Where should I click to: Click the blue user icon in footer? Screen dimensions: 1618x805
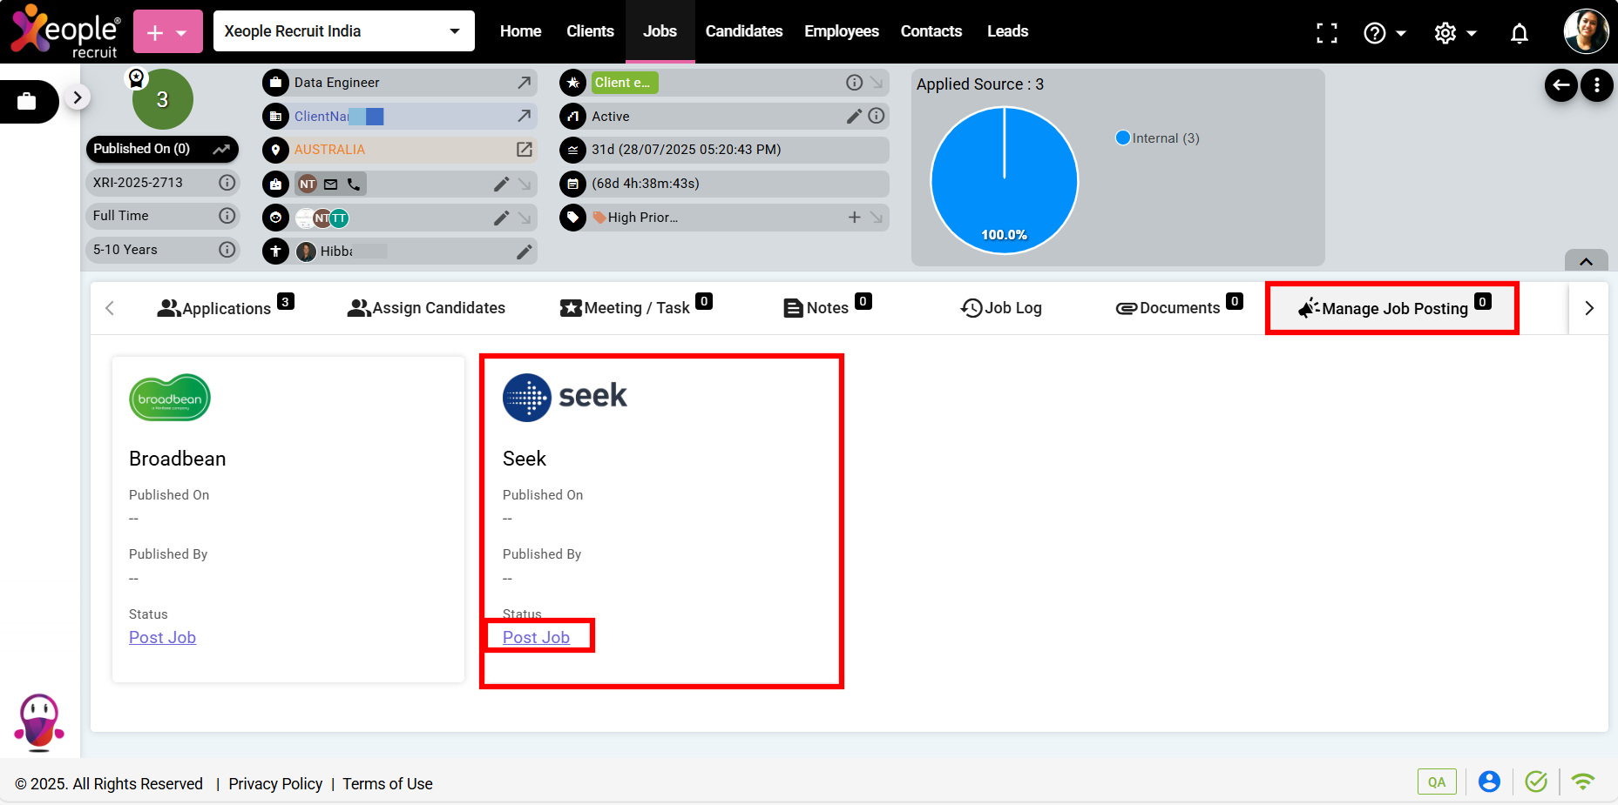(x=1489, y=782)
